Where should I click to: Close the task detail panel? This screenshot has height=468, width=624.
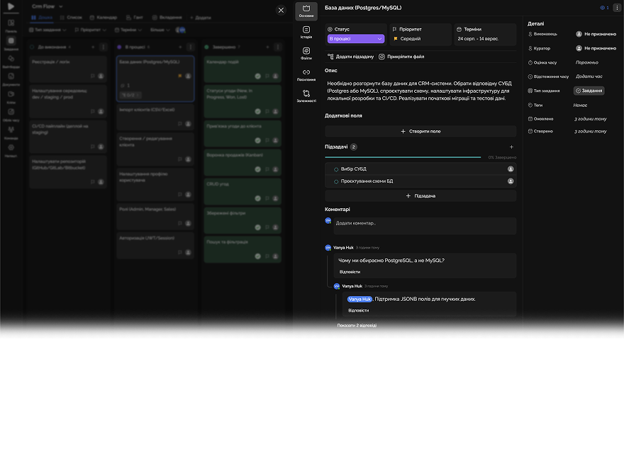click(x=281, y=10)
